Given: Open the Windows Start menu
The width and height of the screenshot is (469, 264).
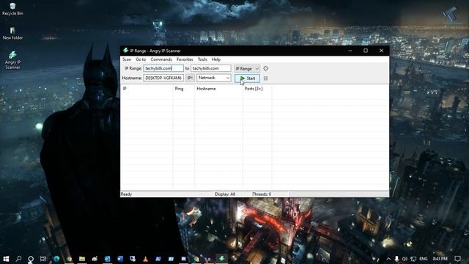Looking at the screenshot, I should pos(6,259).
